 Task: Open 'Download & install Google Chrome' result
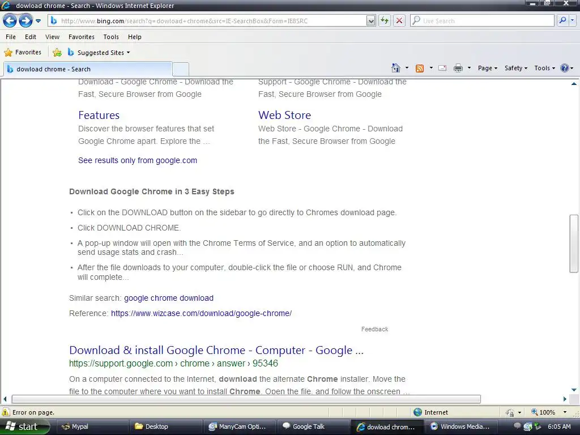point(216,350)
